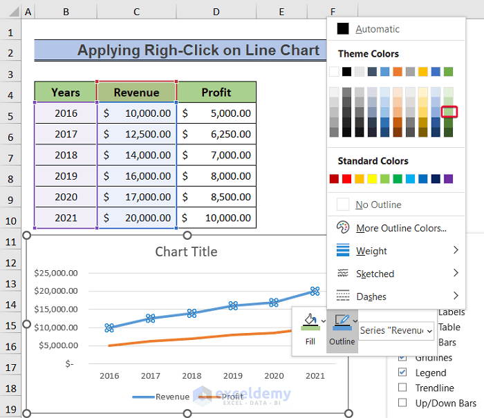Select column B header

tap(66, 12)
